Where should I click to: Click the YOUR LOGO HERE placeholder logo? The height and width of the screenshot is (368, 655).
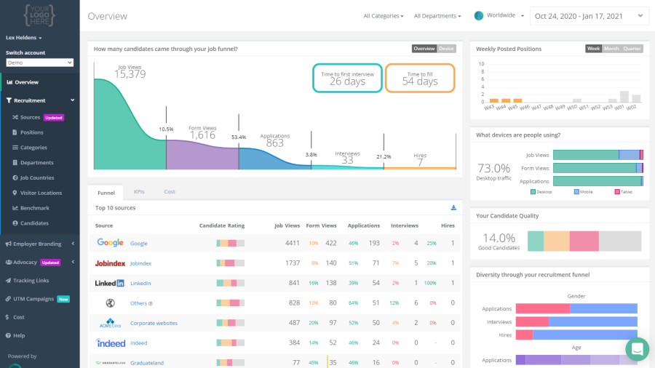(39, 15)
